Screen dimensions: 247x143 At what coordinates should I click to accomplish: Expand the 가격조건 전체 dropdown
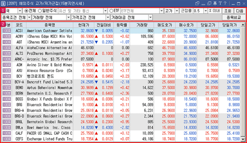[108, 18]
